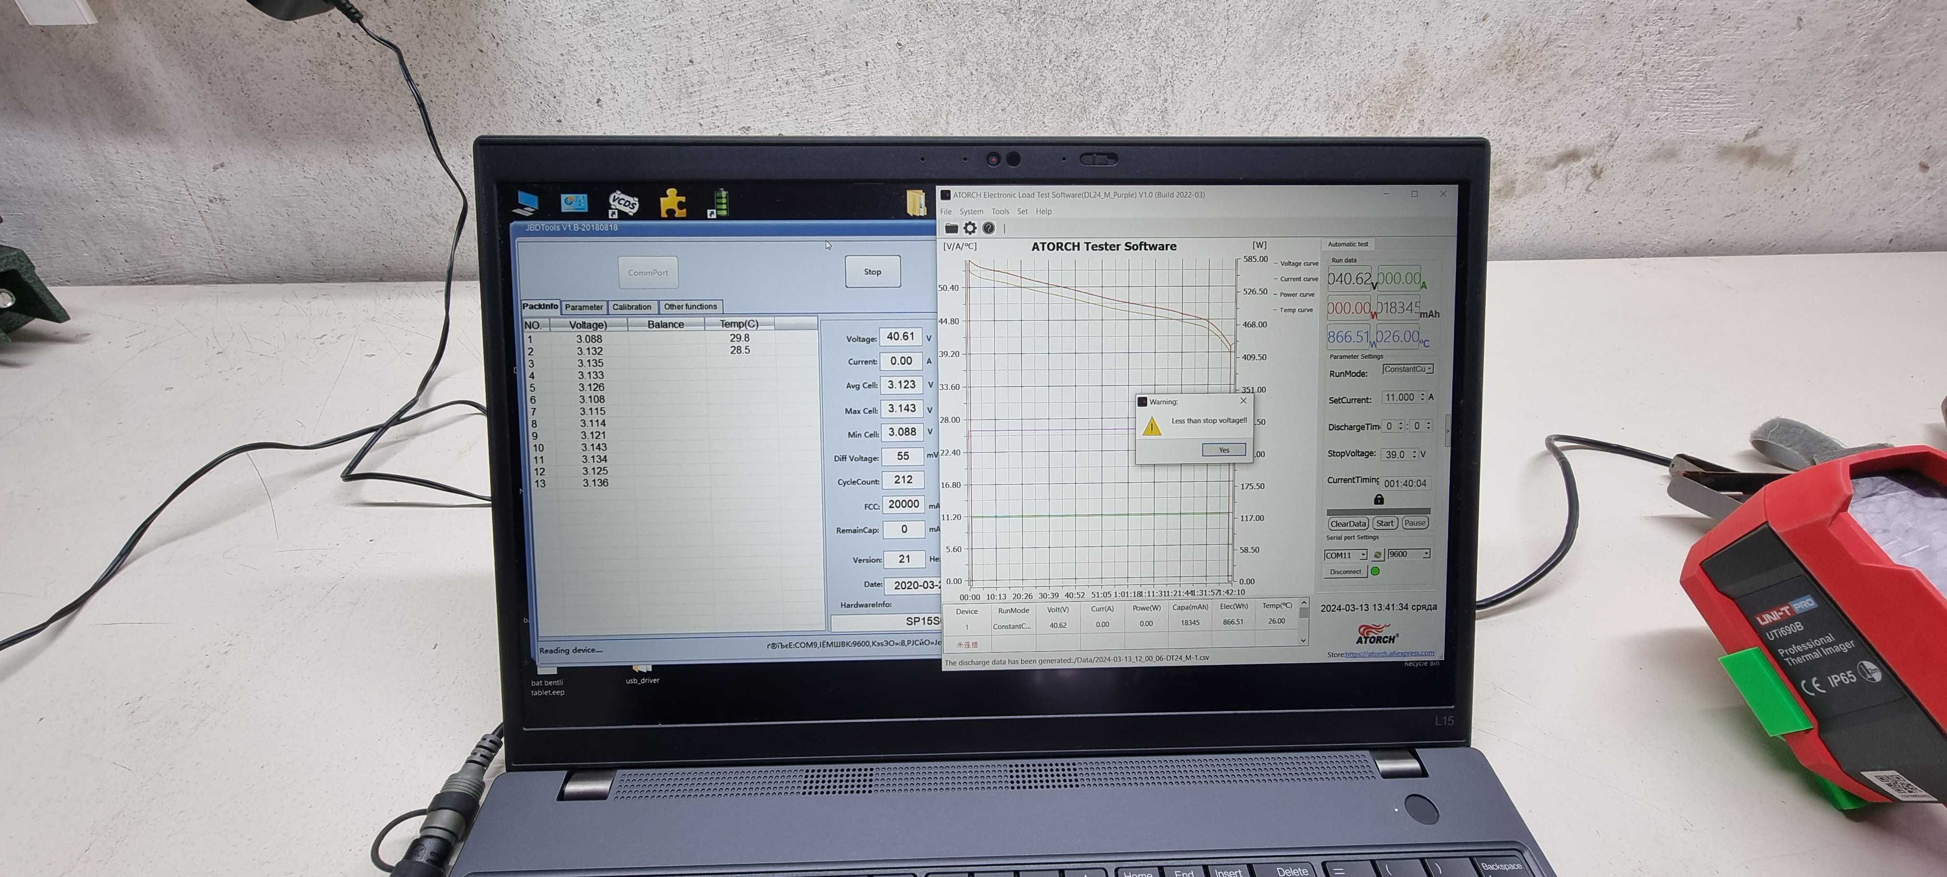Click Balance column header
Viewport: 1947px width, 877px height.
click(666, 325)
